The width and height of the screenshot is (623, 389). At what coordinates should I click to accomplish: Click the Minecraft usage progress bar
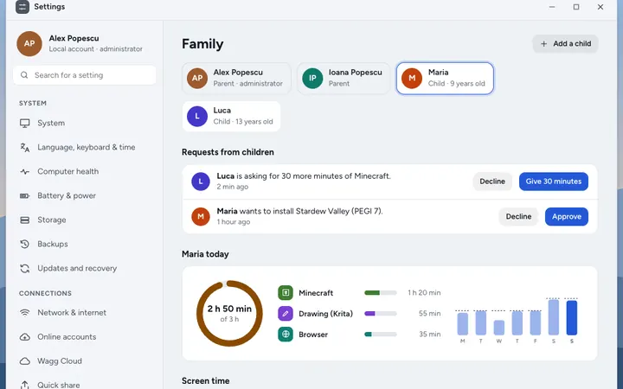(x=381, y=293)
